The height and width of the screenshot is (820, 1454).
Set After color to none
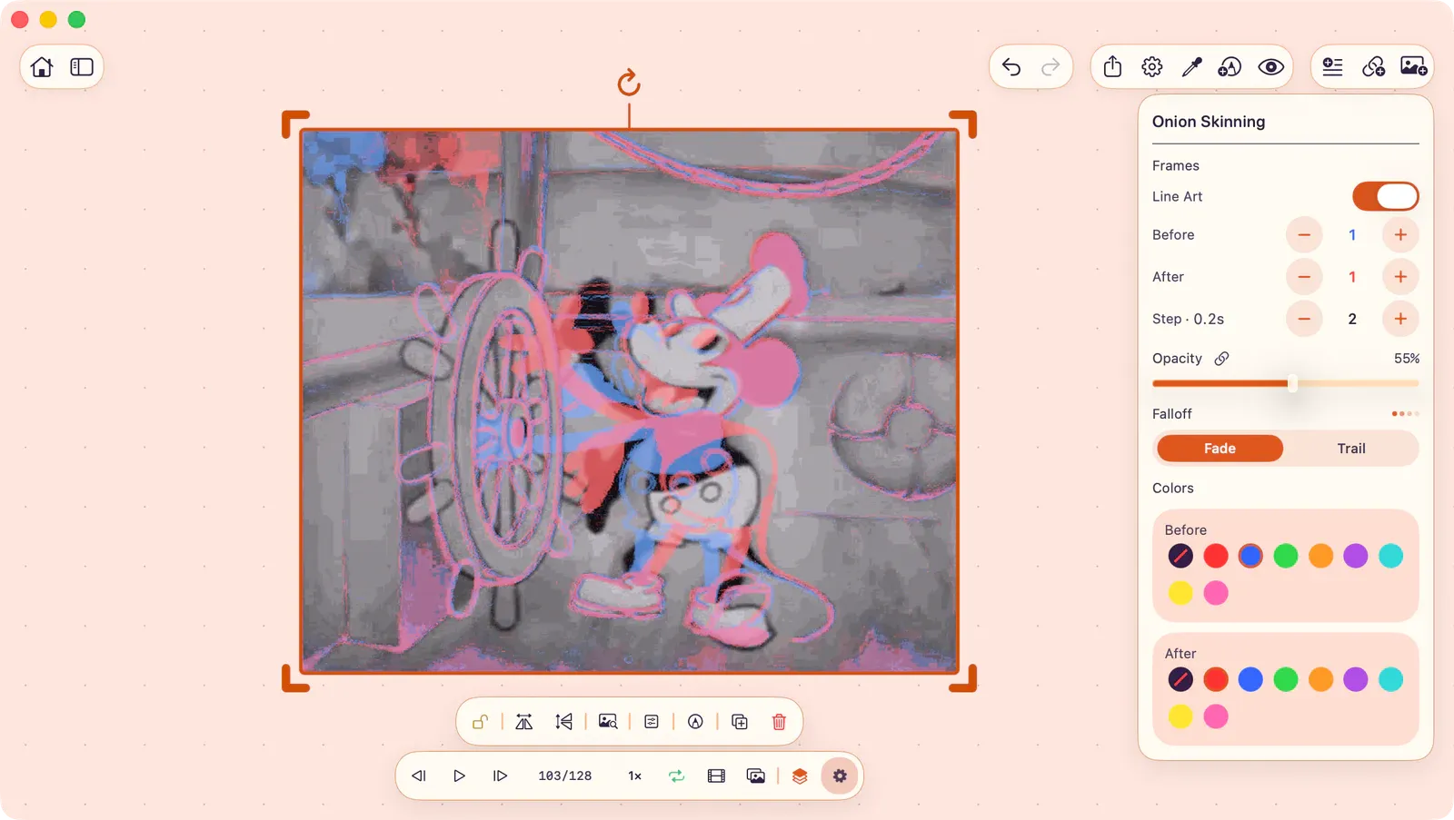pos(1180,679)
